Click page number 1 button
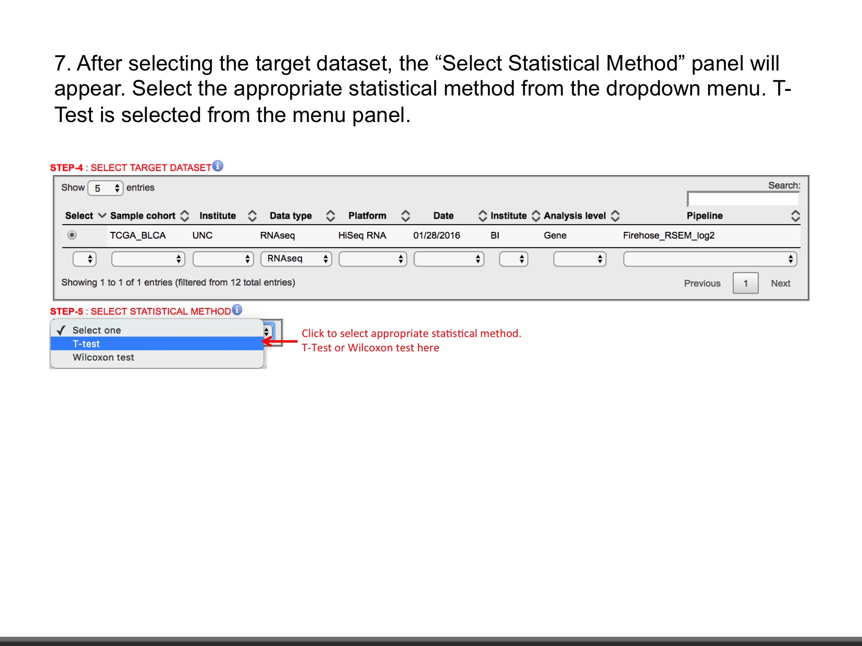This screenshot has width=862, height=646. 745,283
